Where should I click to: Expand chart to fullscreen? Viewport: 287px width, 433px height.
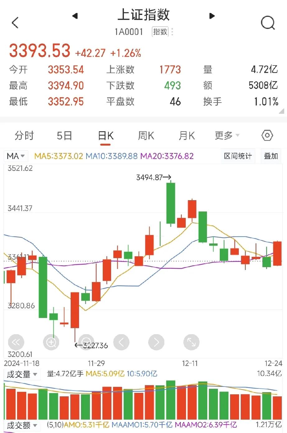pyautogui.click(x=191, y=342)
